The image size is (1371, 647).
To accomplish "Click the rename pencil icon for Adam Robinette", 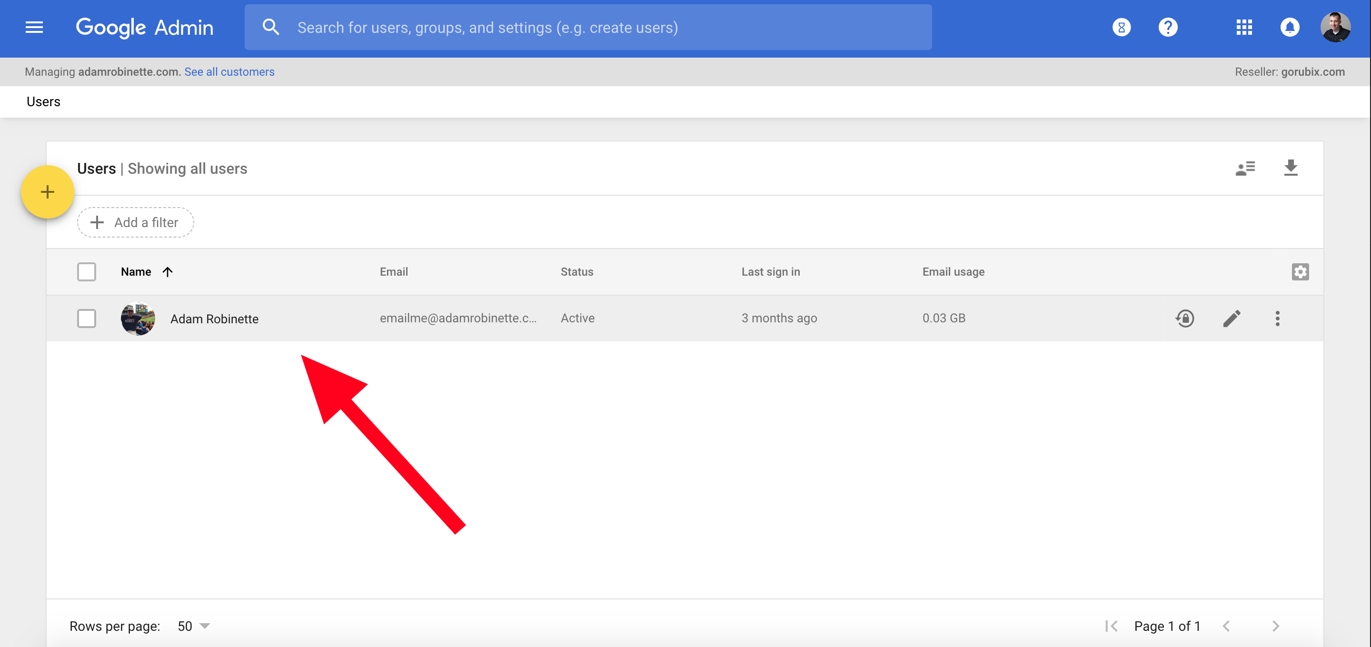I will [x=1231, y=319].
